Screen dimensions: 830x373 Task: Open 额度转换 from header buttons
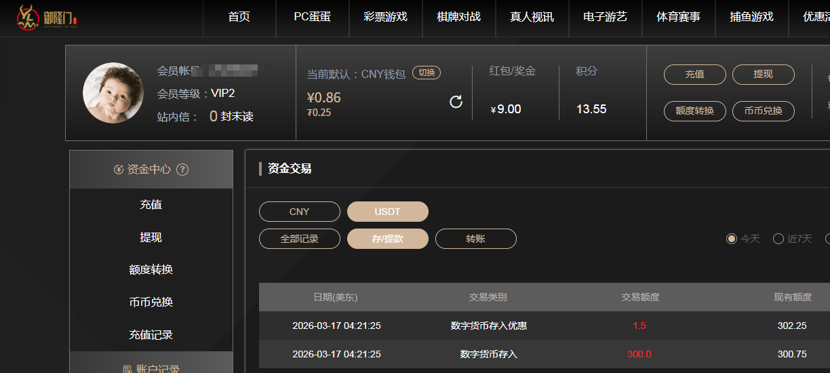(694, 111)
